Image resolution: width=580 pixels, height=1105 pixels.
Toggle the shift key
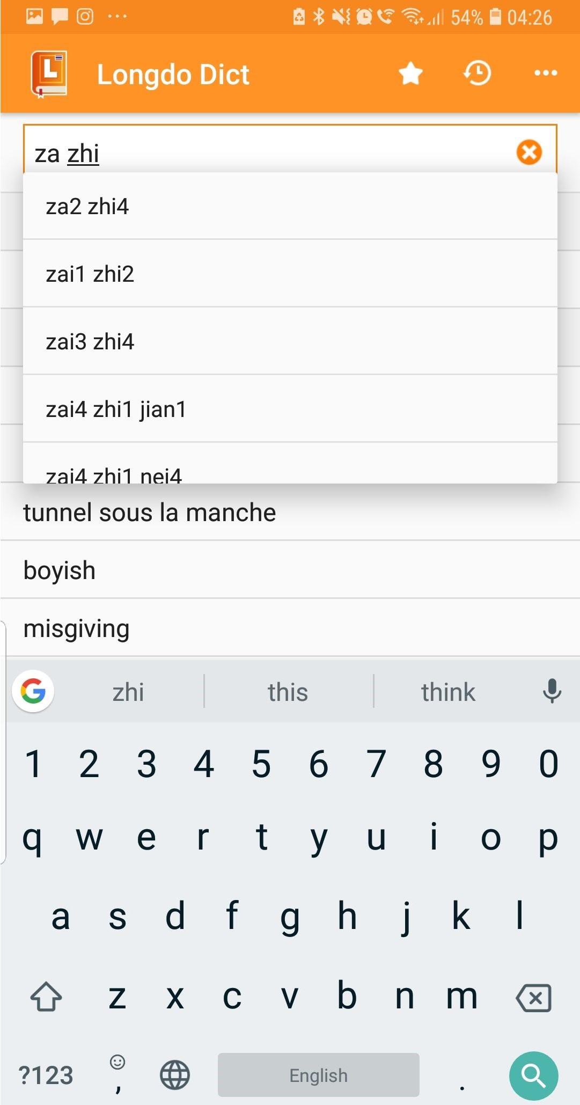point(46,998)
